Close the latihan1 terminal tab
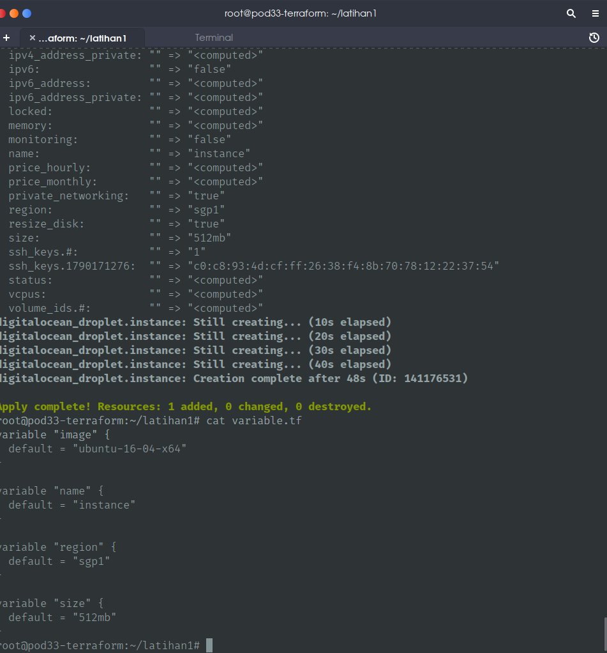 (x=32, y=37)
